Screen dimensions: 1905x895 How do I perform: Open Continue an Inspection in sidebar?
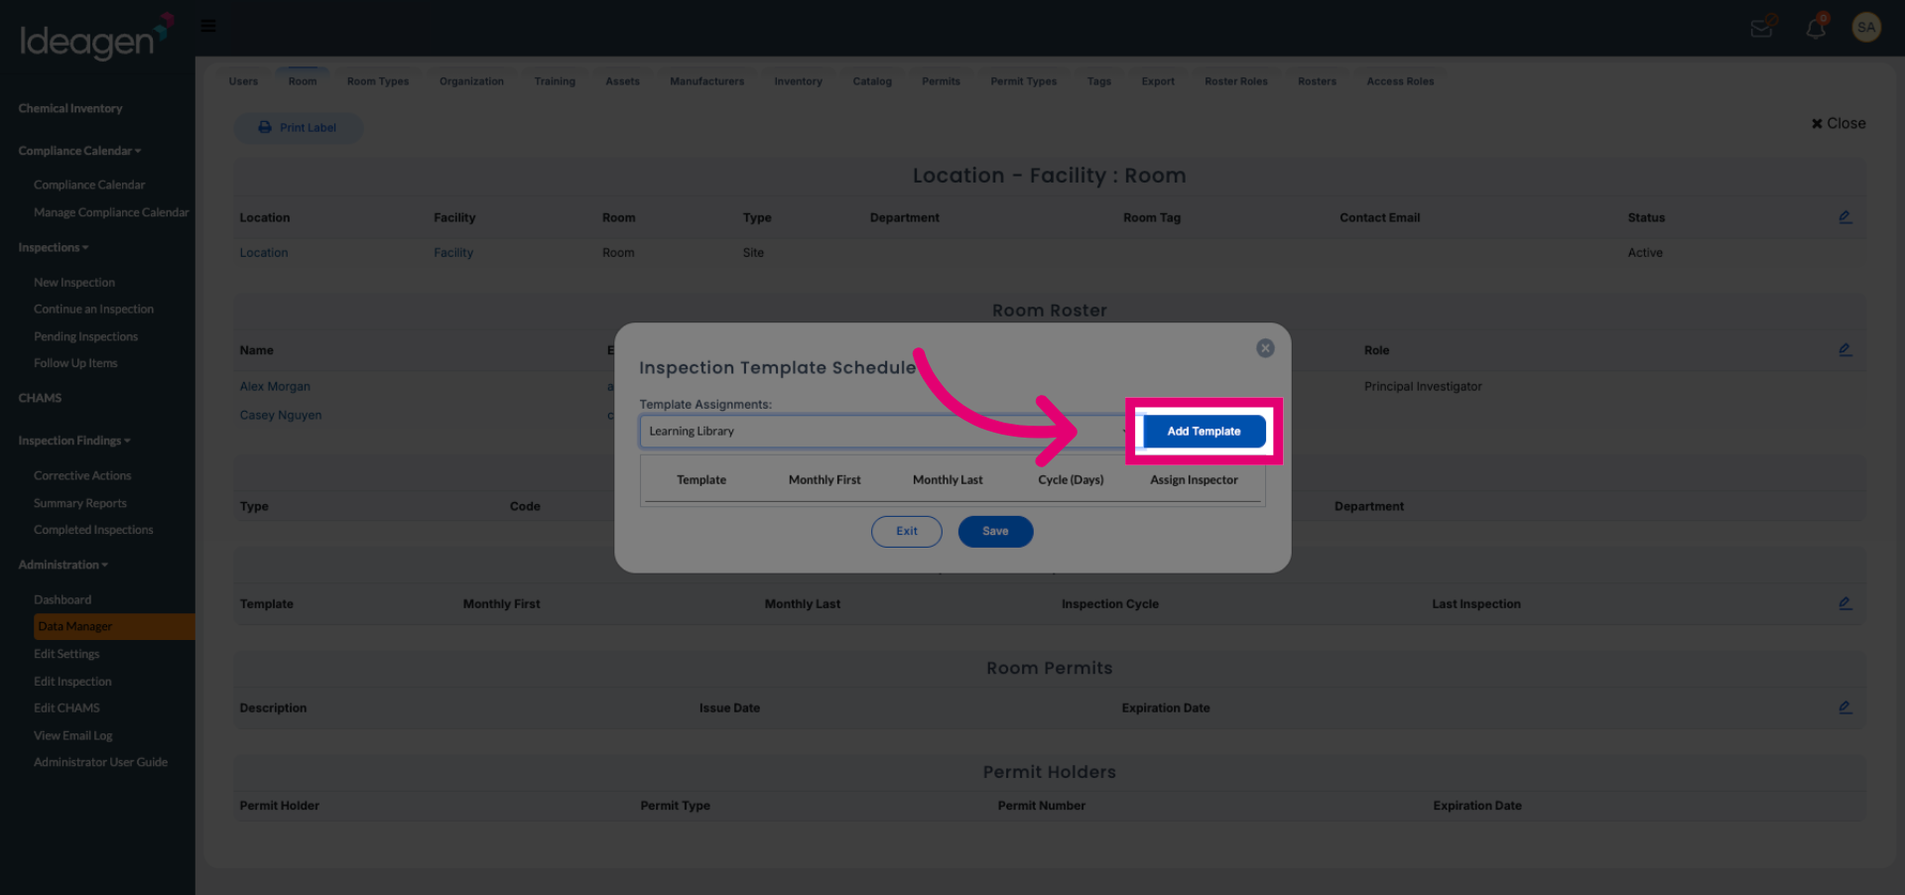pyautogui.click(x=93, y=310)
